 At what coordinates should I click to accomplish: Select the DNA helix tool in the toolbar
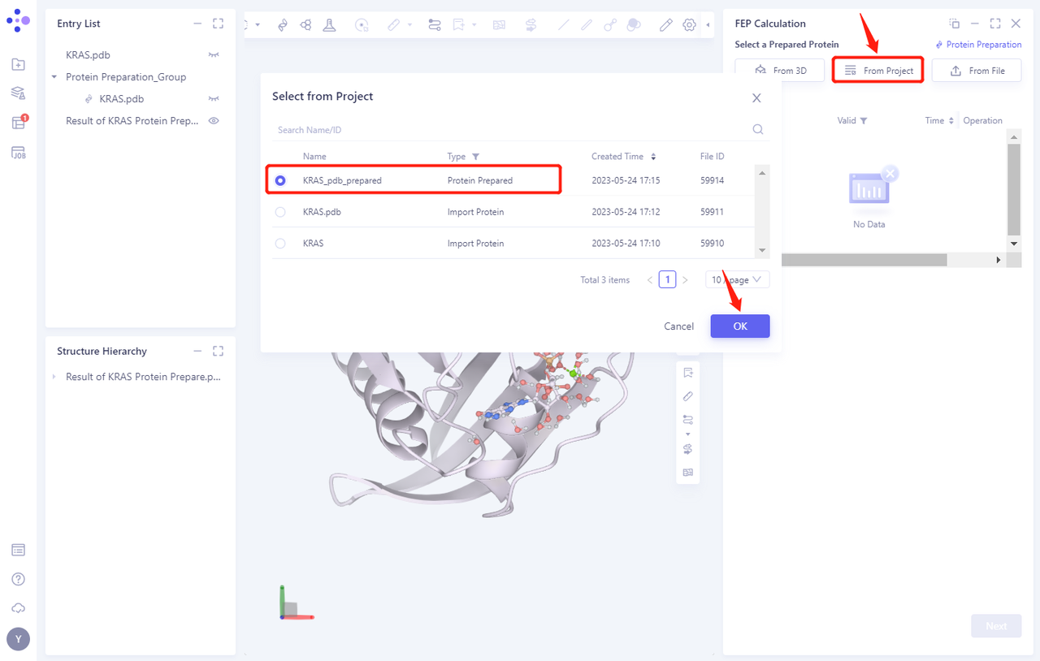point(283,24)
